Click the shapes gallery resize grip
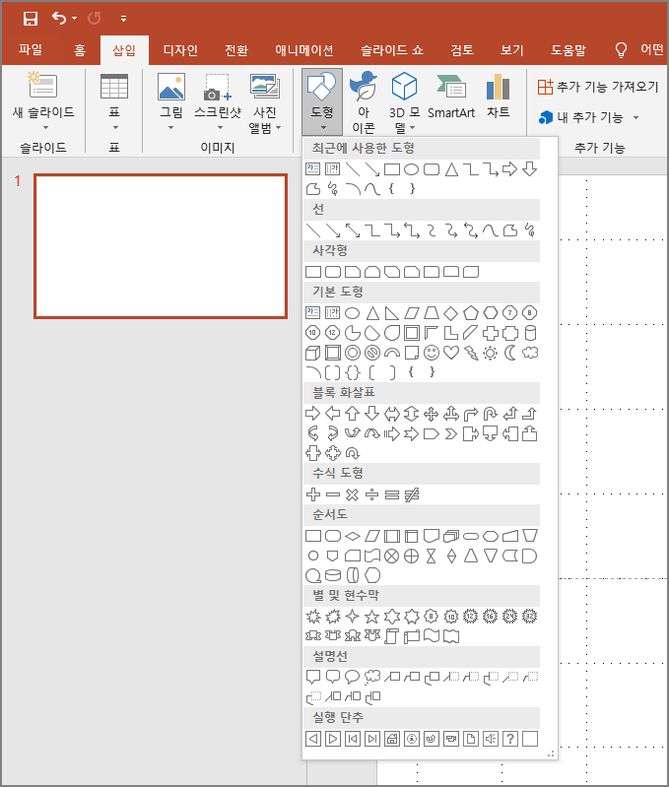 (551, 754)
